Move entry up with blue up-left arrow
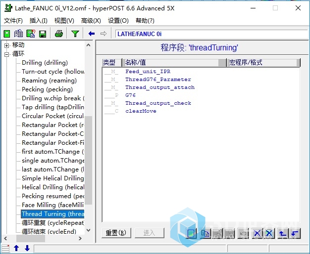310x254 pixels. tap(283, 233)
